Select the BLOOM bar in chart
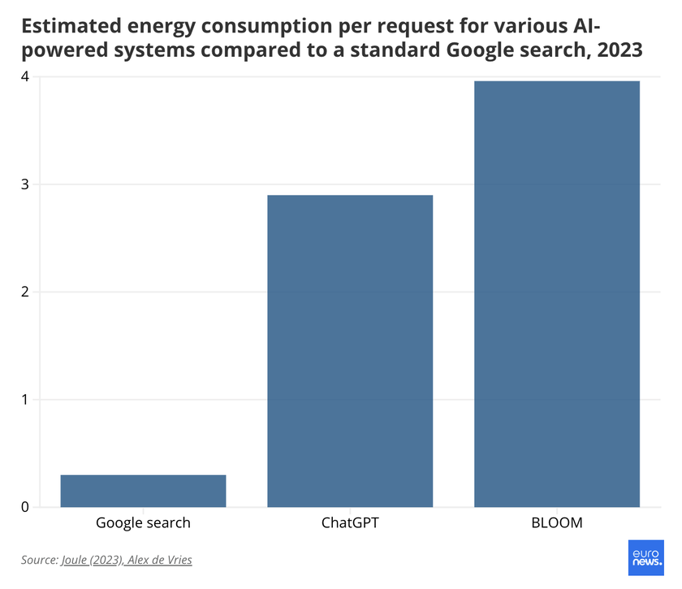The image size is (682, 589). point(557,294)
